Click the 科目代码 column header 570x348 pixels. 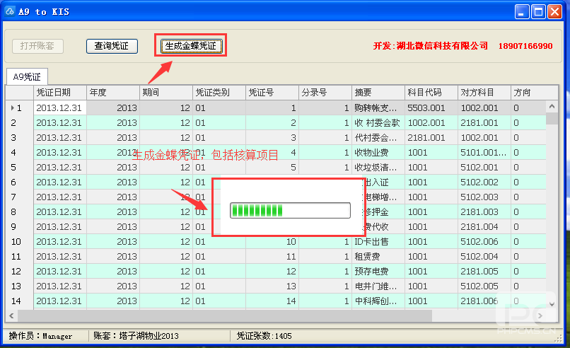point(430,93)
